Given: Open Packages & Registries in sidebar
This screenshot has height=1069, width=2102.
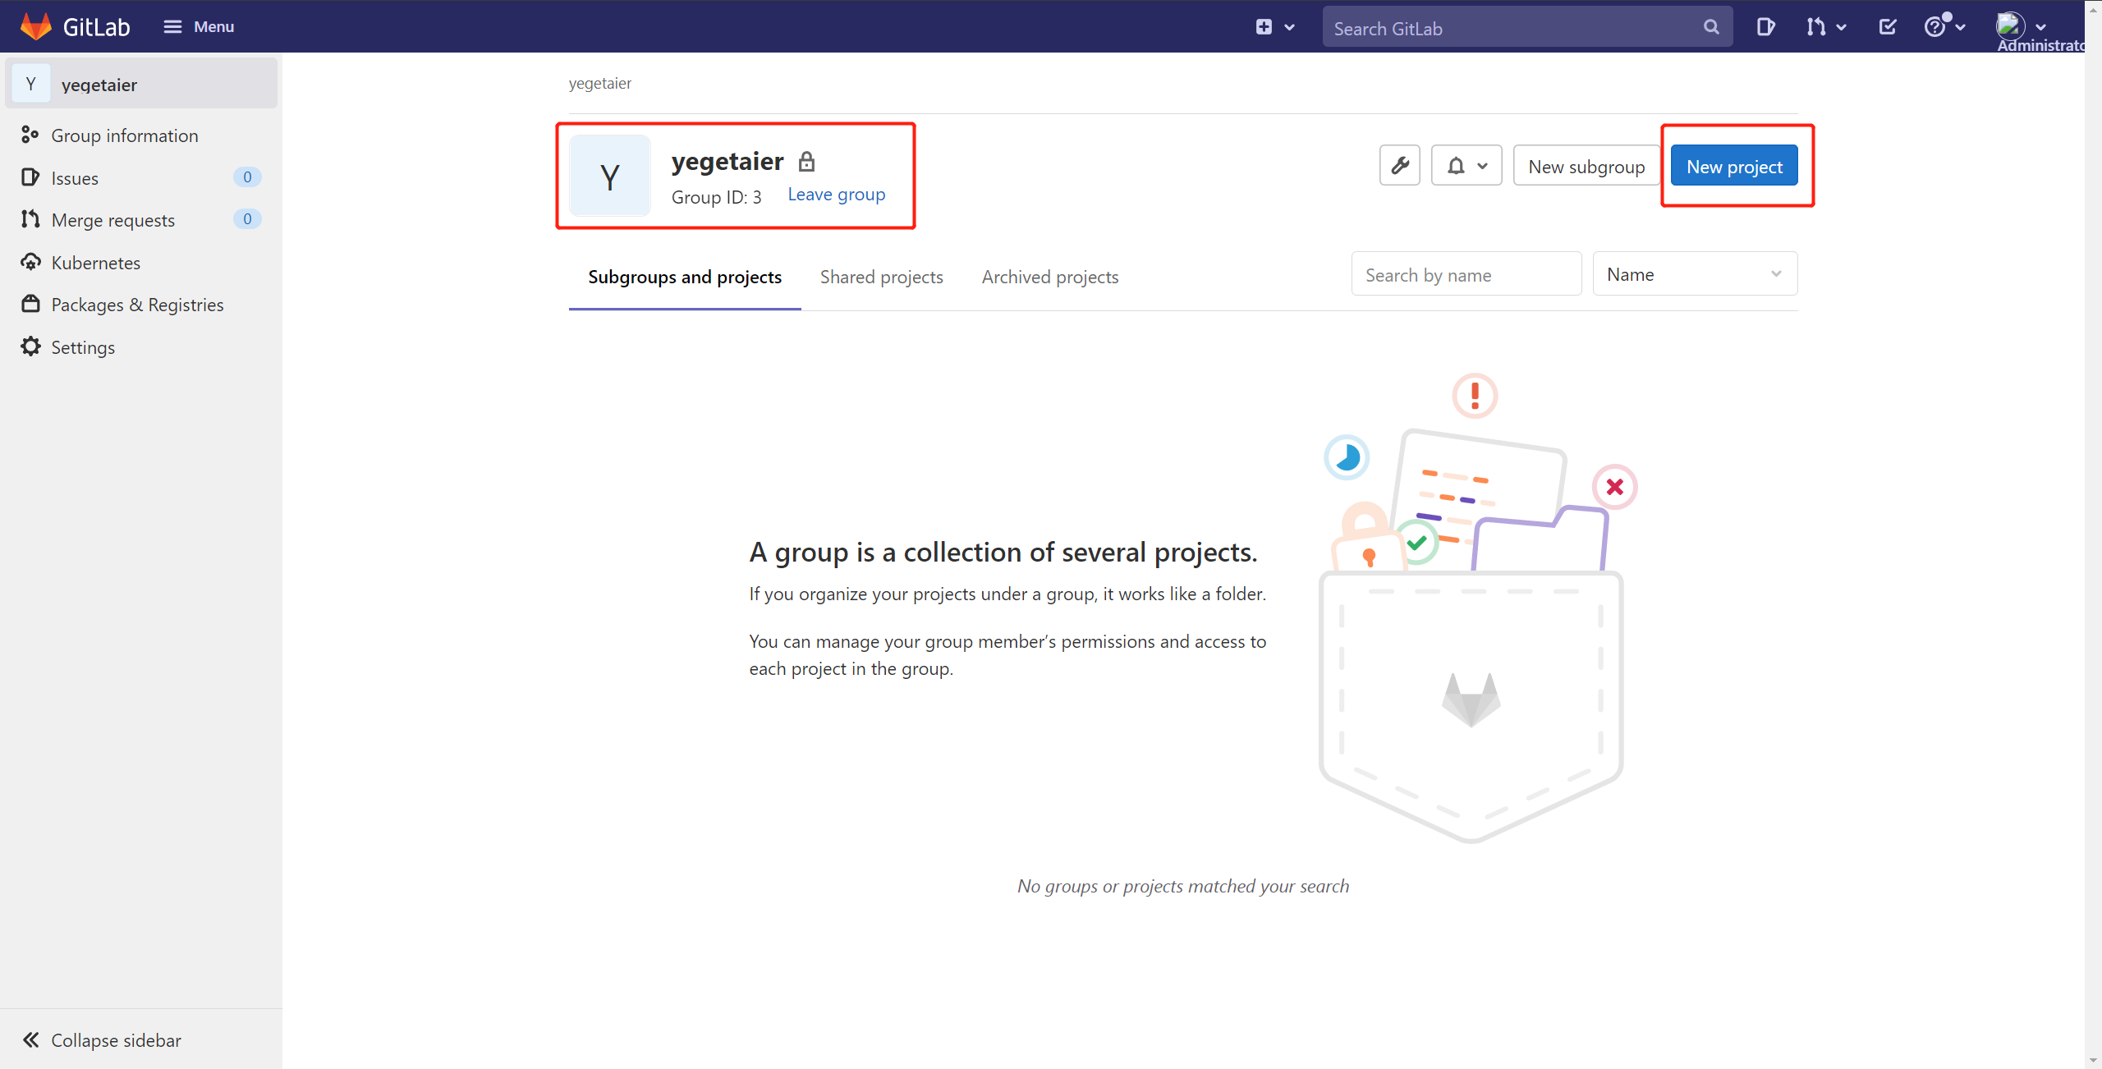Looking at the screenshot, I should tap(137, 305).
